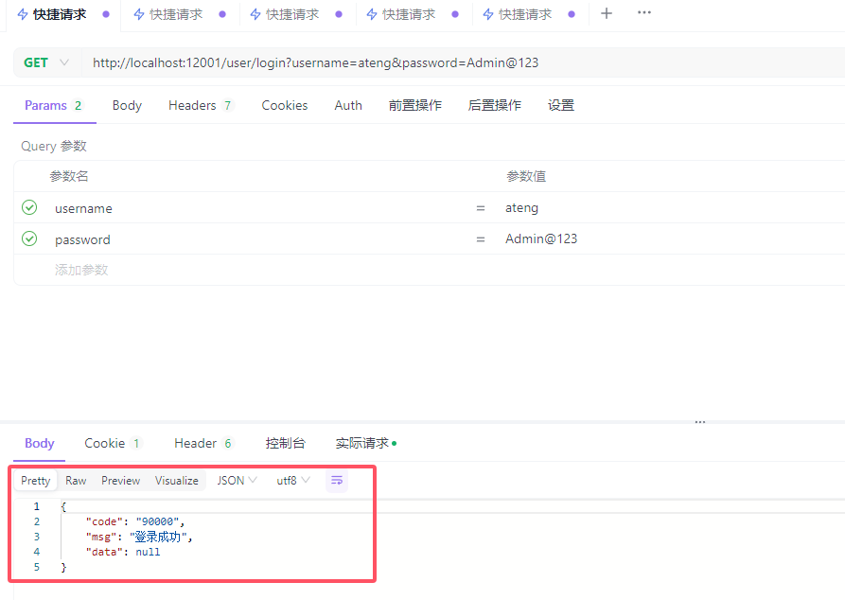The width and height of the screenshot is (845, 600).
Task: Uncheck the password query parameter
Action: tap(29, 238)
